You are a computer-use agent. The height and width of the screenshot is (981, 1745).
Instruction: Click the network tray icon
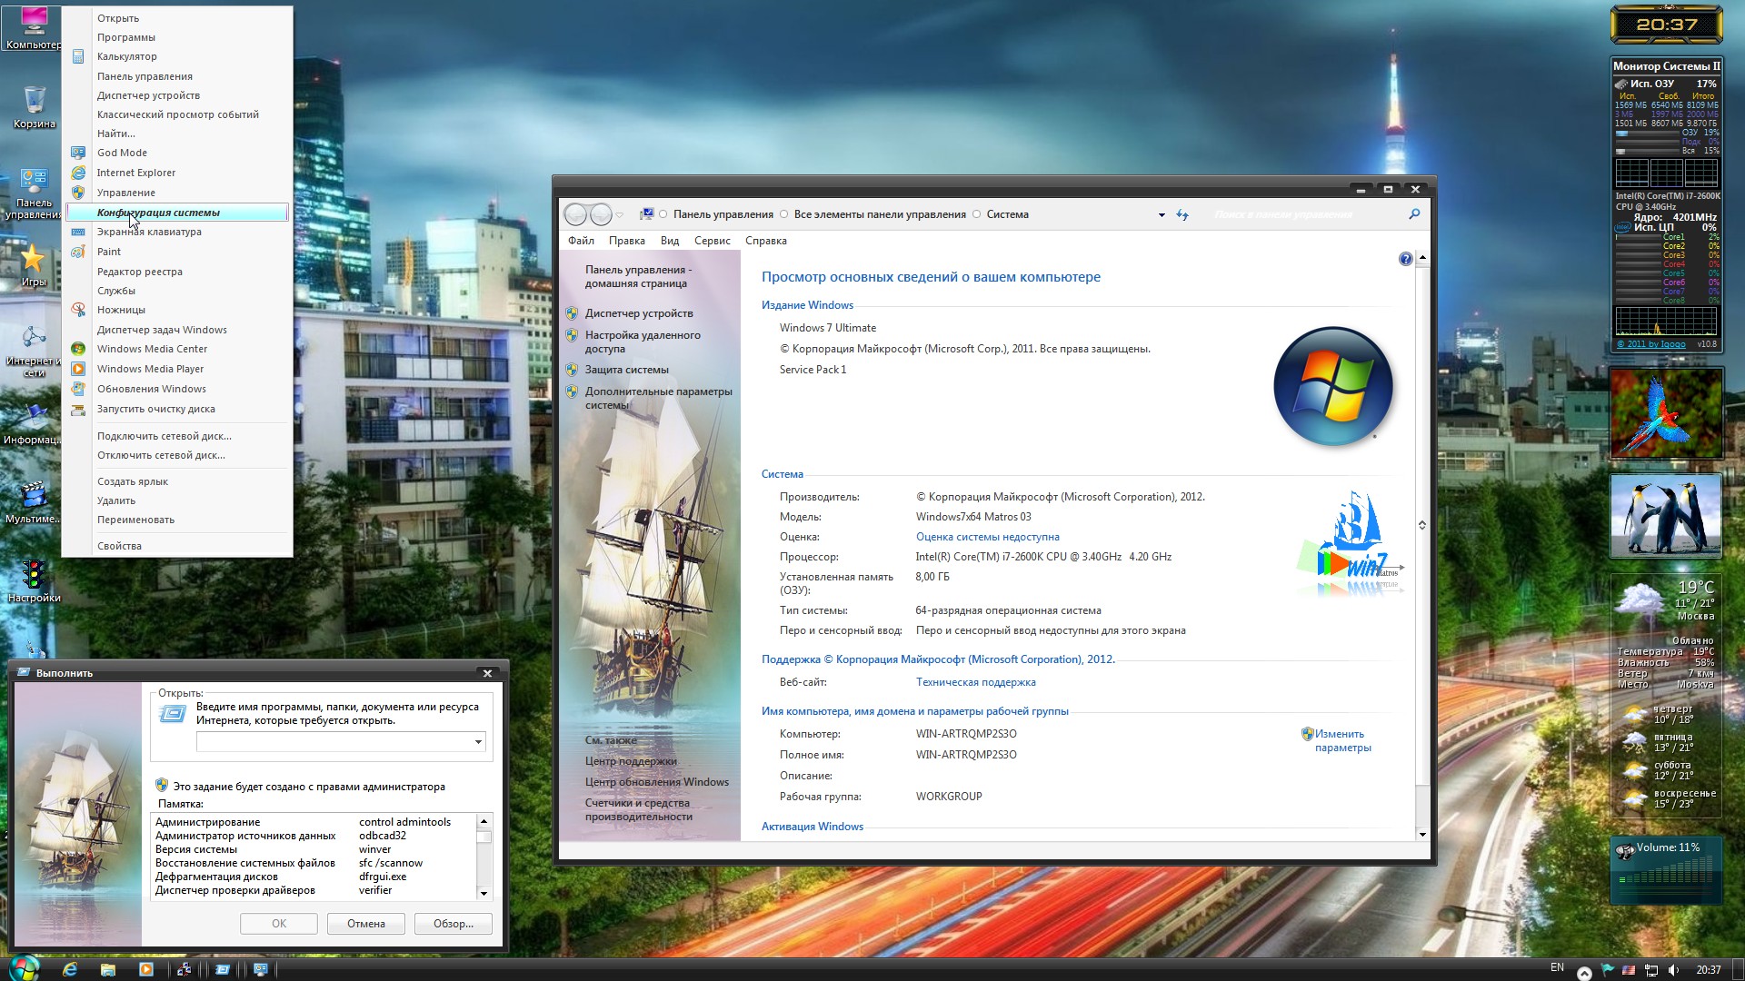[1651, 970]
